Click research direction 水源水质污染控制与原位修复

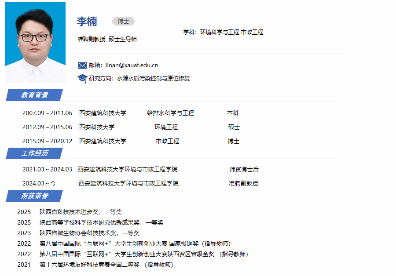tap(153, 79)
